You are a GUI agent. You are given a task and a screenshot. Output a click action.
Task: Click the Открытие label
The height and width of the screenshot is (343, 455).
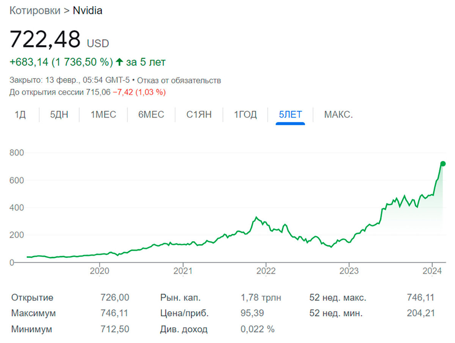click(32, 298)
